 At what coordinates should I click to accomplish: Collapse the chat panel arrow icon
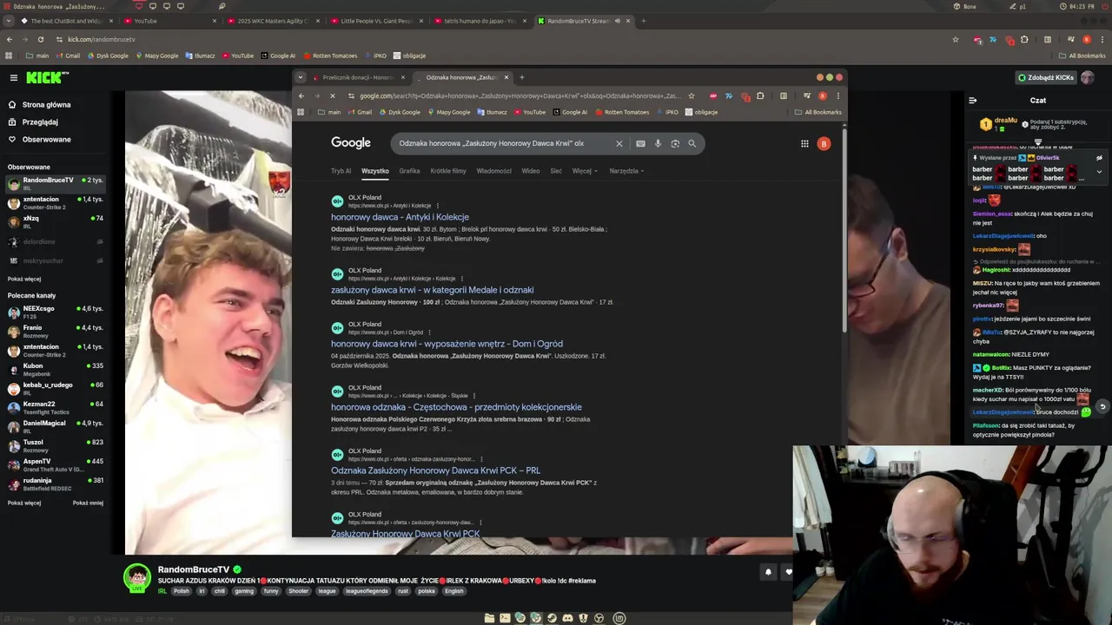tap(972, 101)
